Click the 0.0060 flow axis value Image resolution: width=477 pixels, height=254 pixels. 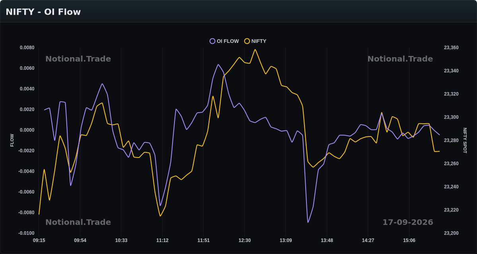click(27, 68)
